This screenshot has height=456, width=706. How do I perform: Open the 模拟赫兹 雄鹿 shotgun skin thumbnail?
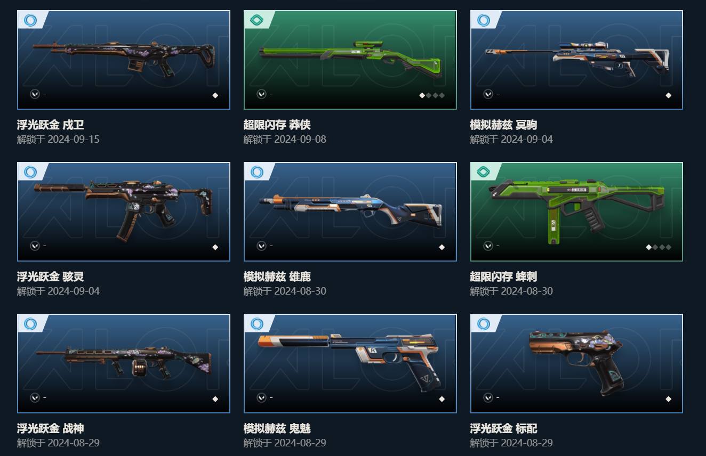350,211
